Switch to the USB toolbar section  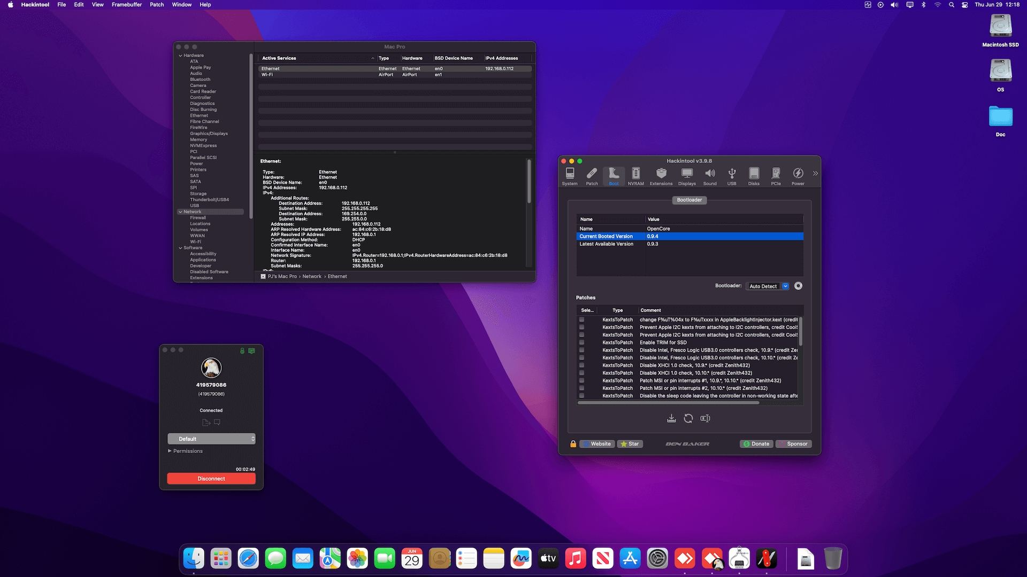pyautogui.click(x=732, y=176)
